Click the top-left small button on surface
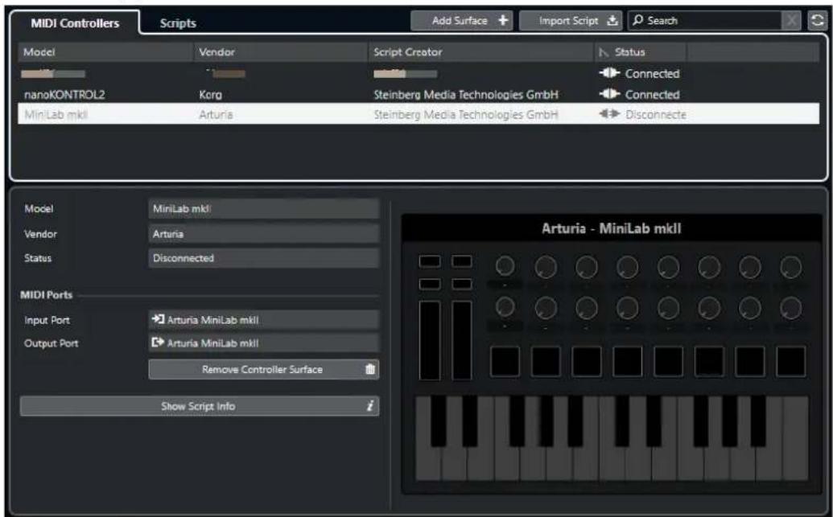 (430, 261)
